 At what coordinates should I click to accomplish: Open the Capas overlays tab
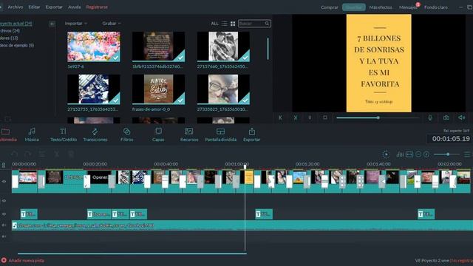(158, 134)
